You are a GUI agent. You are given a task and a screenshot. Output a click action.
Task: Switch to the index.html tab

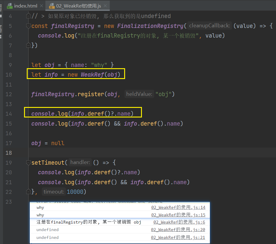26,6
